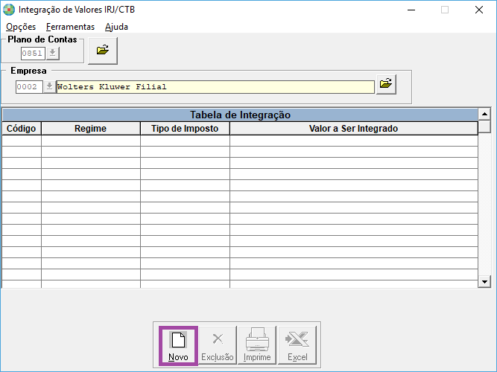Image resolution: width=497 pixels, height=372 pixels.
Task: Click the Wolters Kluwer Filial name field
Action: click(x=215, y=87)
